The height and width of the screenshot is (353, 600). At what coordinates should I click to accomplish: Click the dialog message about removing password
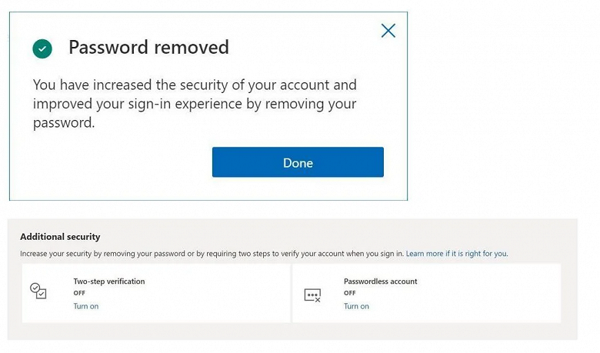pos(195,104)
